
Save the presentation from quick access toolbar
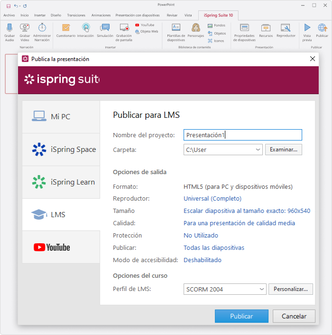9,6
